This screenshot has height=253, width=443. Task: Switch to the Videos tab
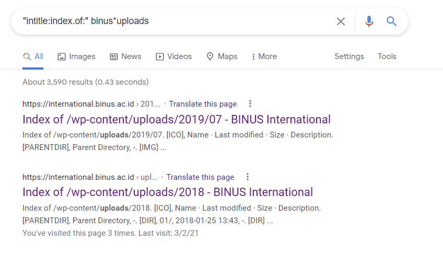coord(174,56)
